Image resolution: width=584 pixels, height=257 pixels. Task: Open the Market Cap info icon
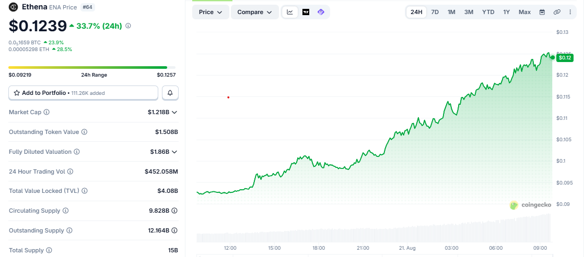pyautogui.click(x=46, y=112)
